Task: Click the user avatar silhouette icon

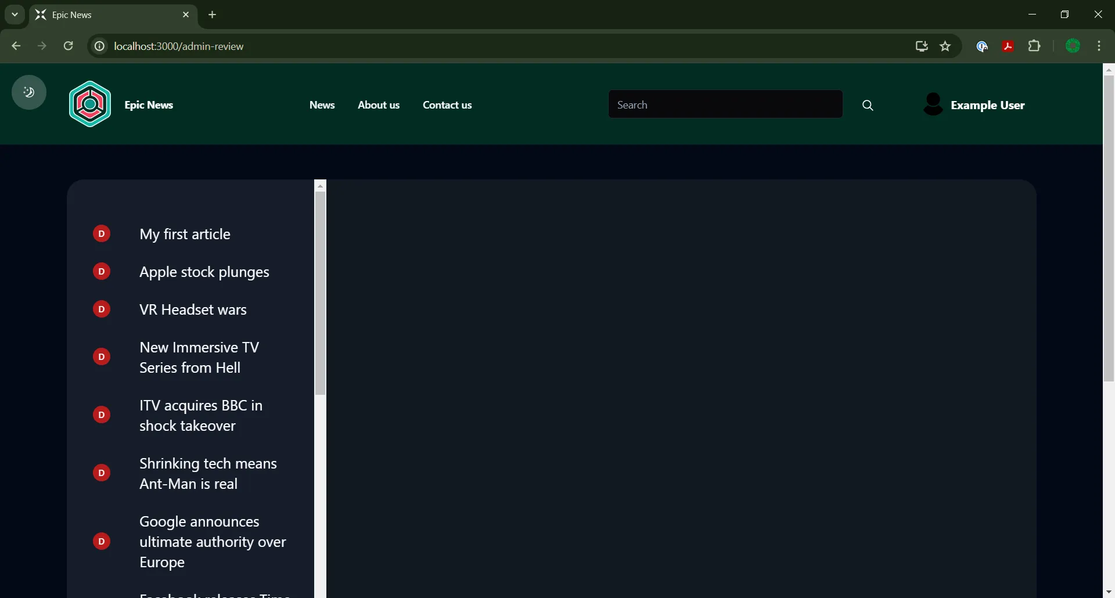Action: [933, 105]
